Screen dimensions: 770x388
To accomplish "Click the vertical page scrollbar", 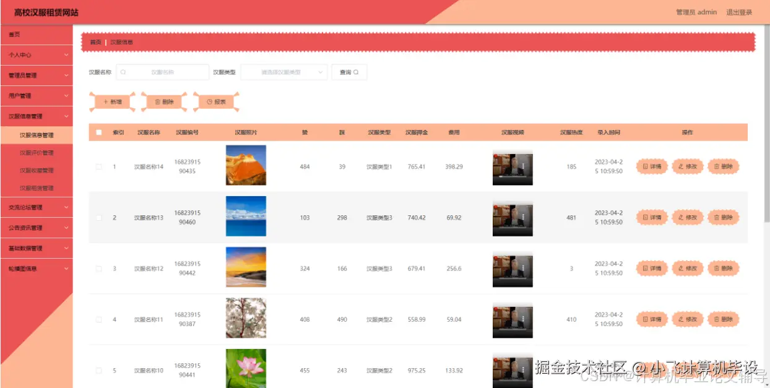I will (767, 124).
